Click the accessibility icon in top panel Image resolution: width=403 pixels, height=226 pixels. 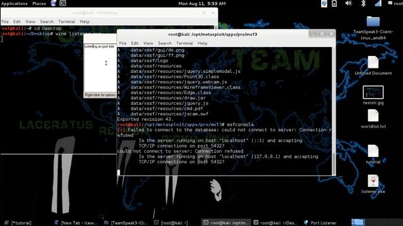(324, 3)
